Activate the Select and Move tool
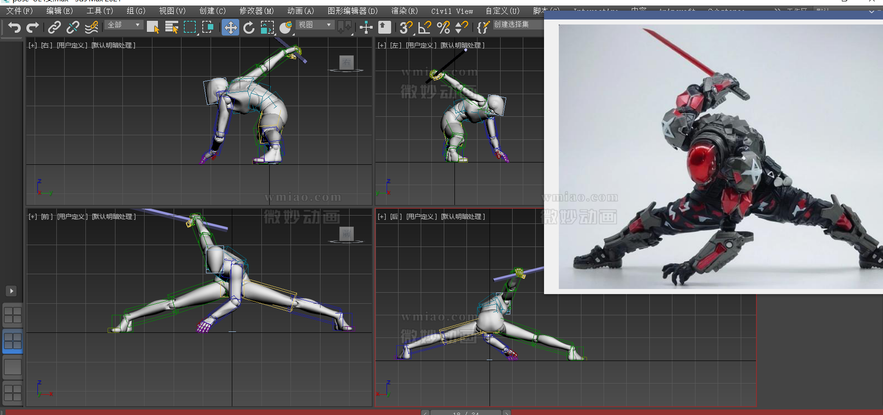Viewport: 883px width, 415px height. 230,28
